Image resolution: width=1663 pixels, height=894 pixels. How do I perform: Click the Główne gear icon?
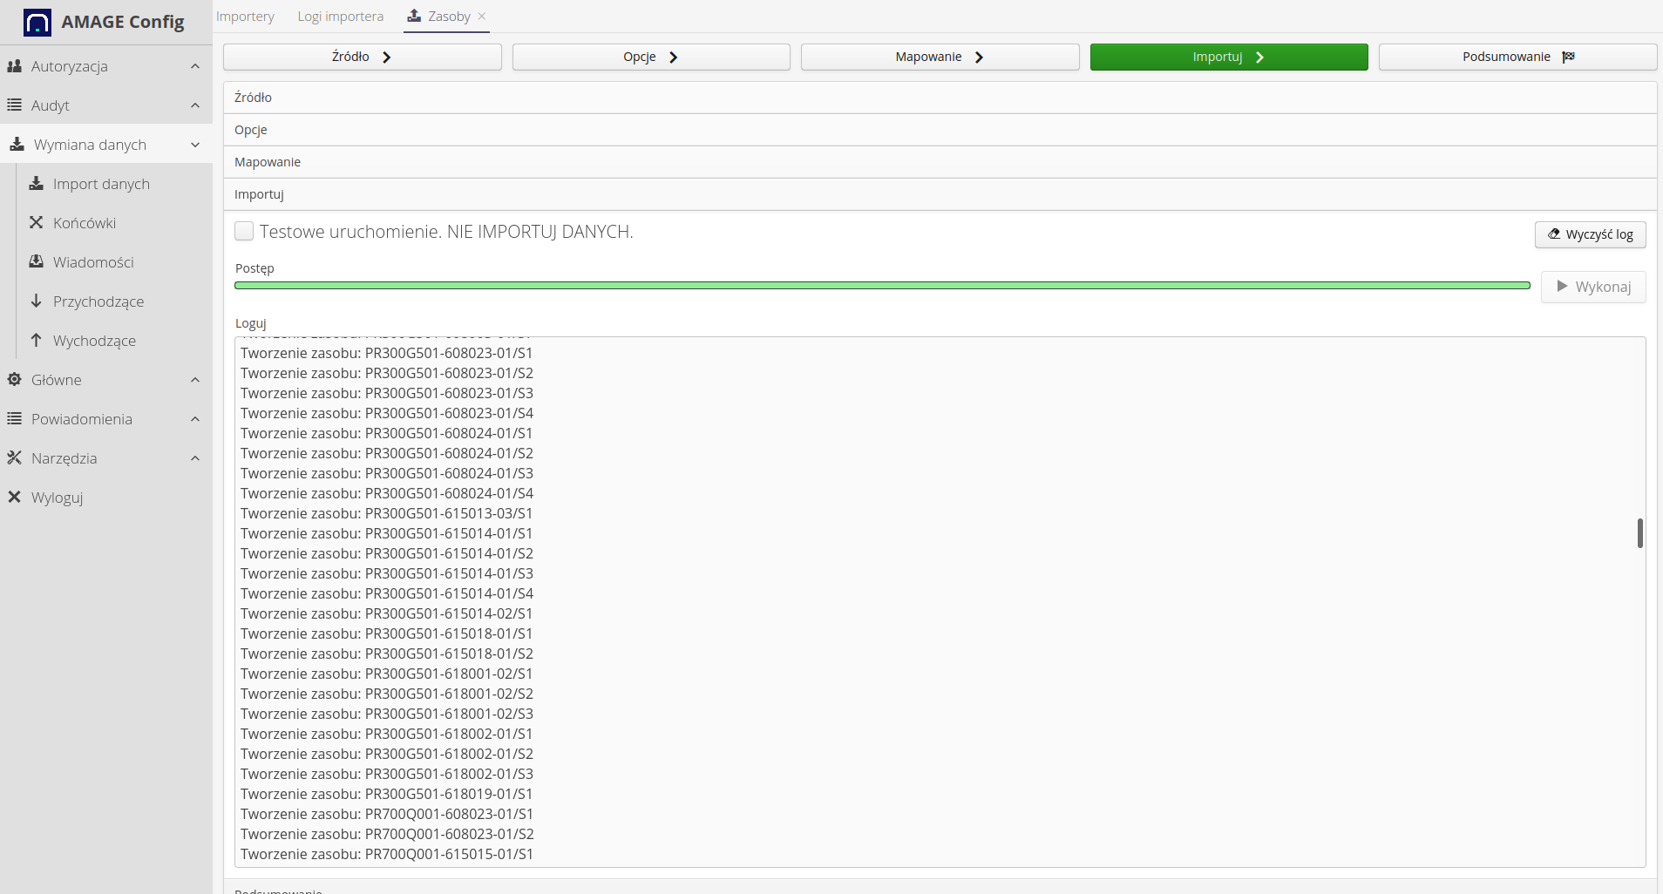click(x=14, y=379)
